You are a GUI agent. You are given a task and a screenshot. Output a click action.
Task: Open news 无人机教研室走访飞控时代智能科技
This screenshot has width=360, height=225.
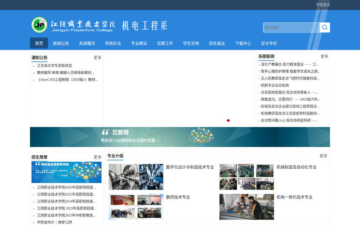tap(290, 78)
